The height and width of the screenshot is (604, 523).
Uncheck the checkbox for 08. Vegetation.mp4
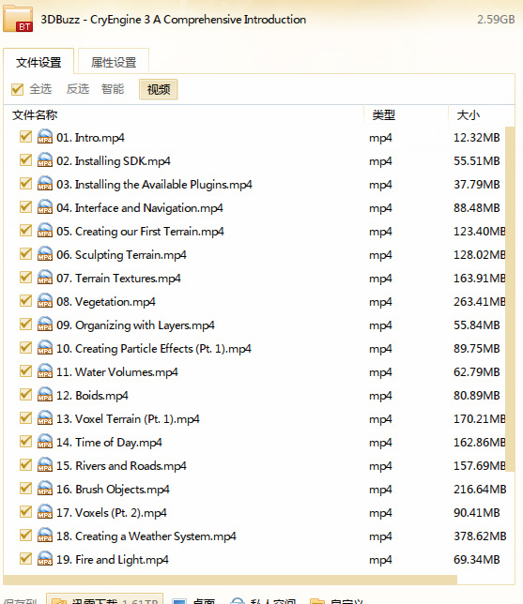26,301
